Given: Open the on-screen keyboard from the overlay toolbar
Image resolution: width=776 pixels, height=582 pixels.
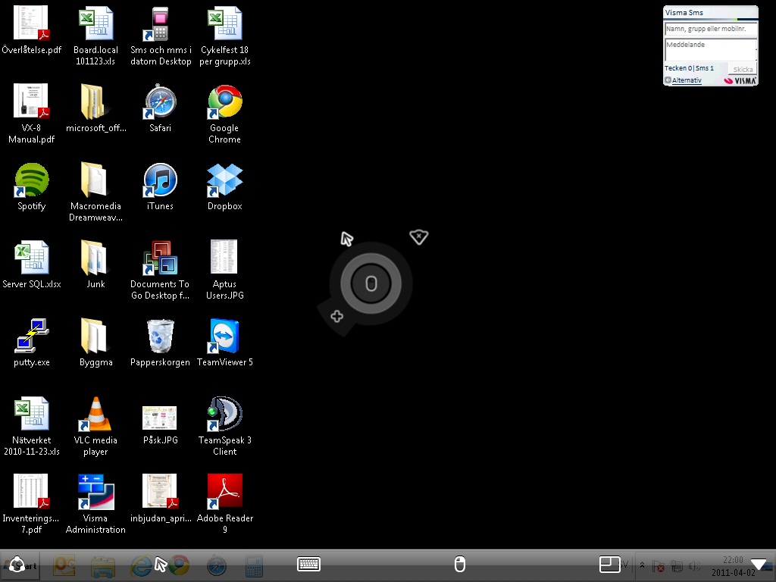Looking at the screenshot, I should (308, 564).
